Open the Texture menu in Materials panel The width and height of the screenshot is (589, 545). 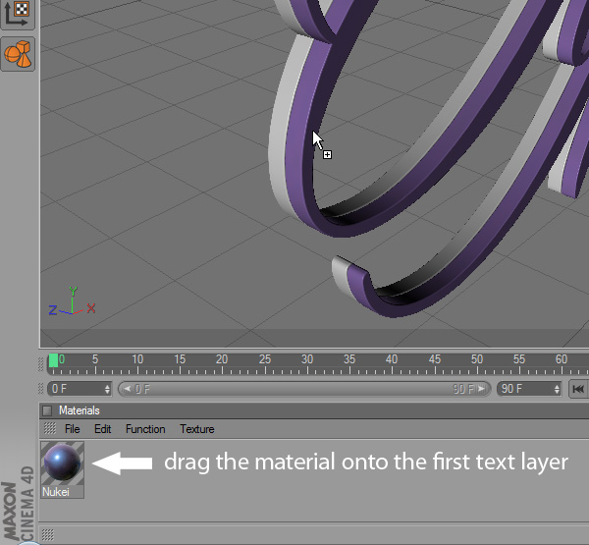(196, 429)
